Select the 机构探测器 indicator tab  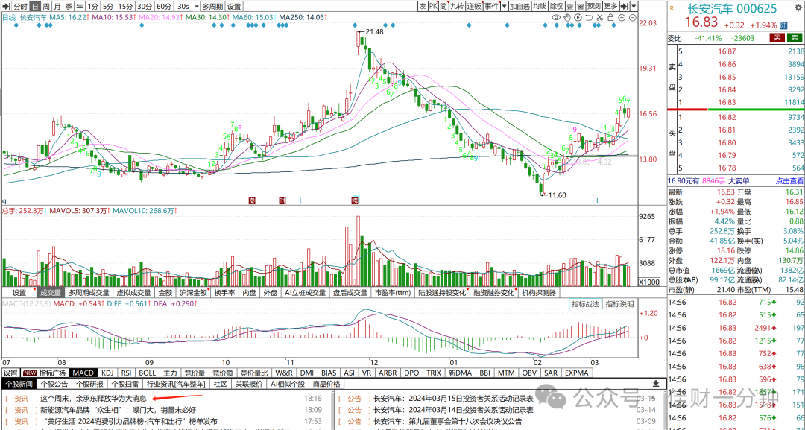pyautogui.click(x=539, y=292)
